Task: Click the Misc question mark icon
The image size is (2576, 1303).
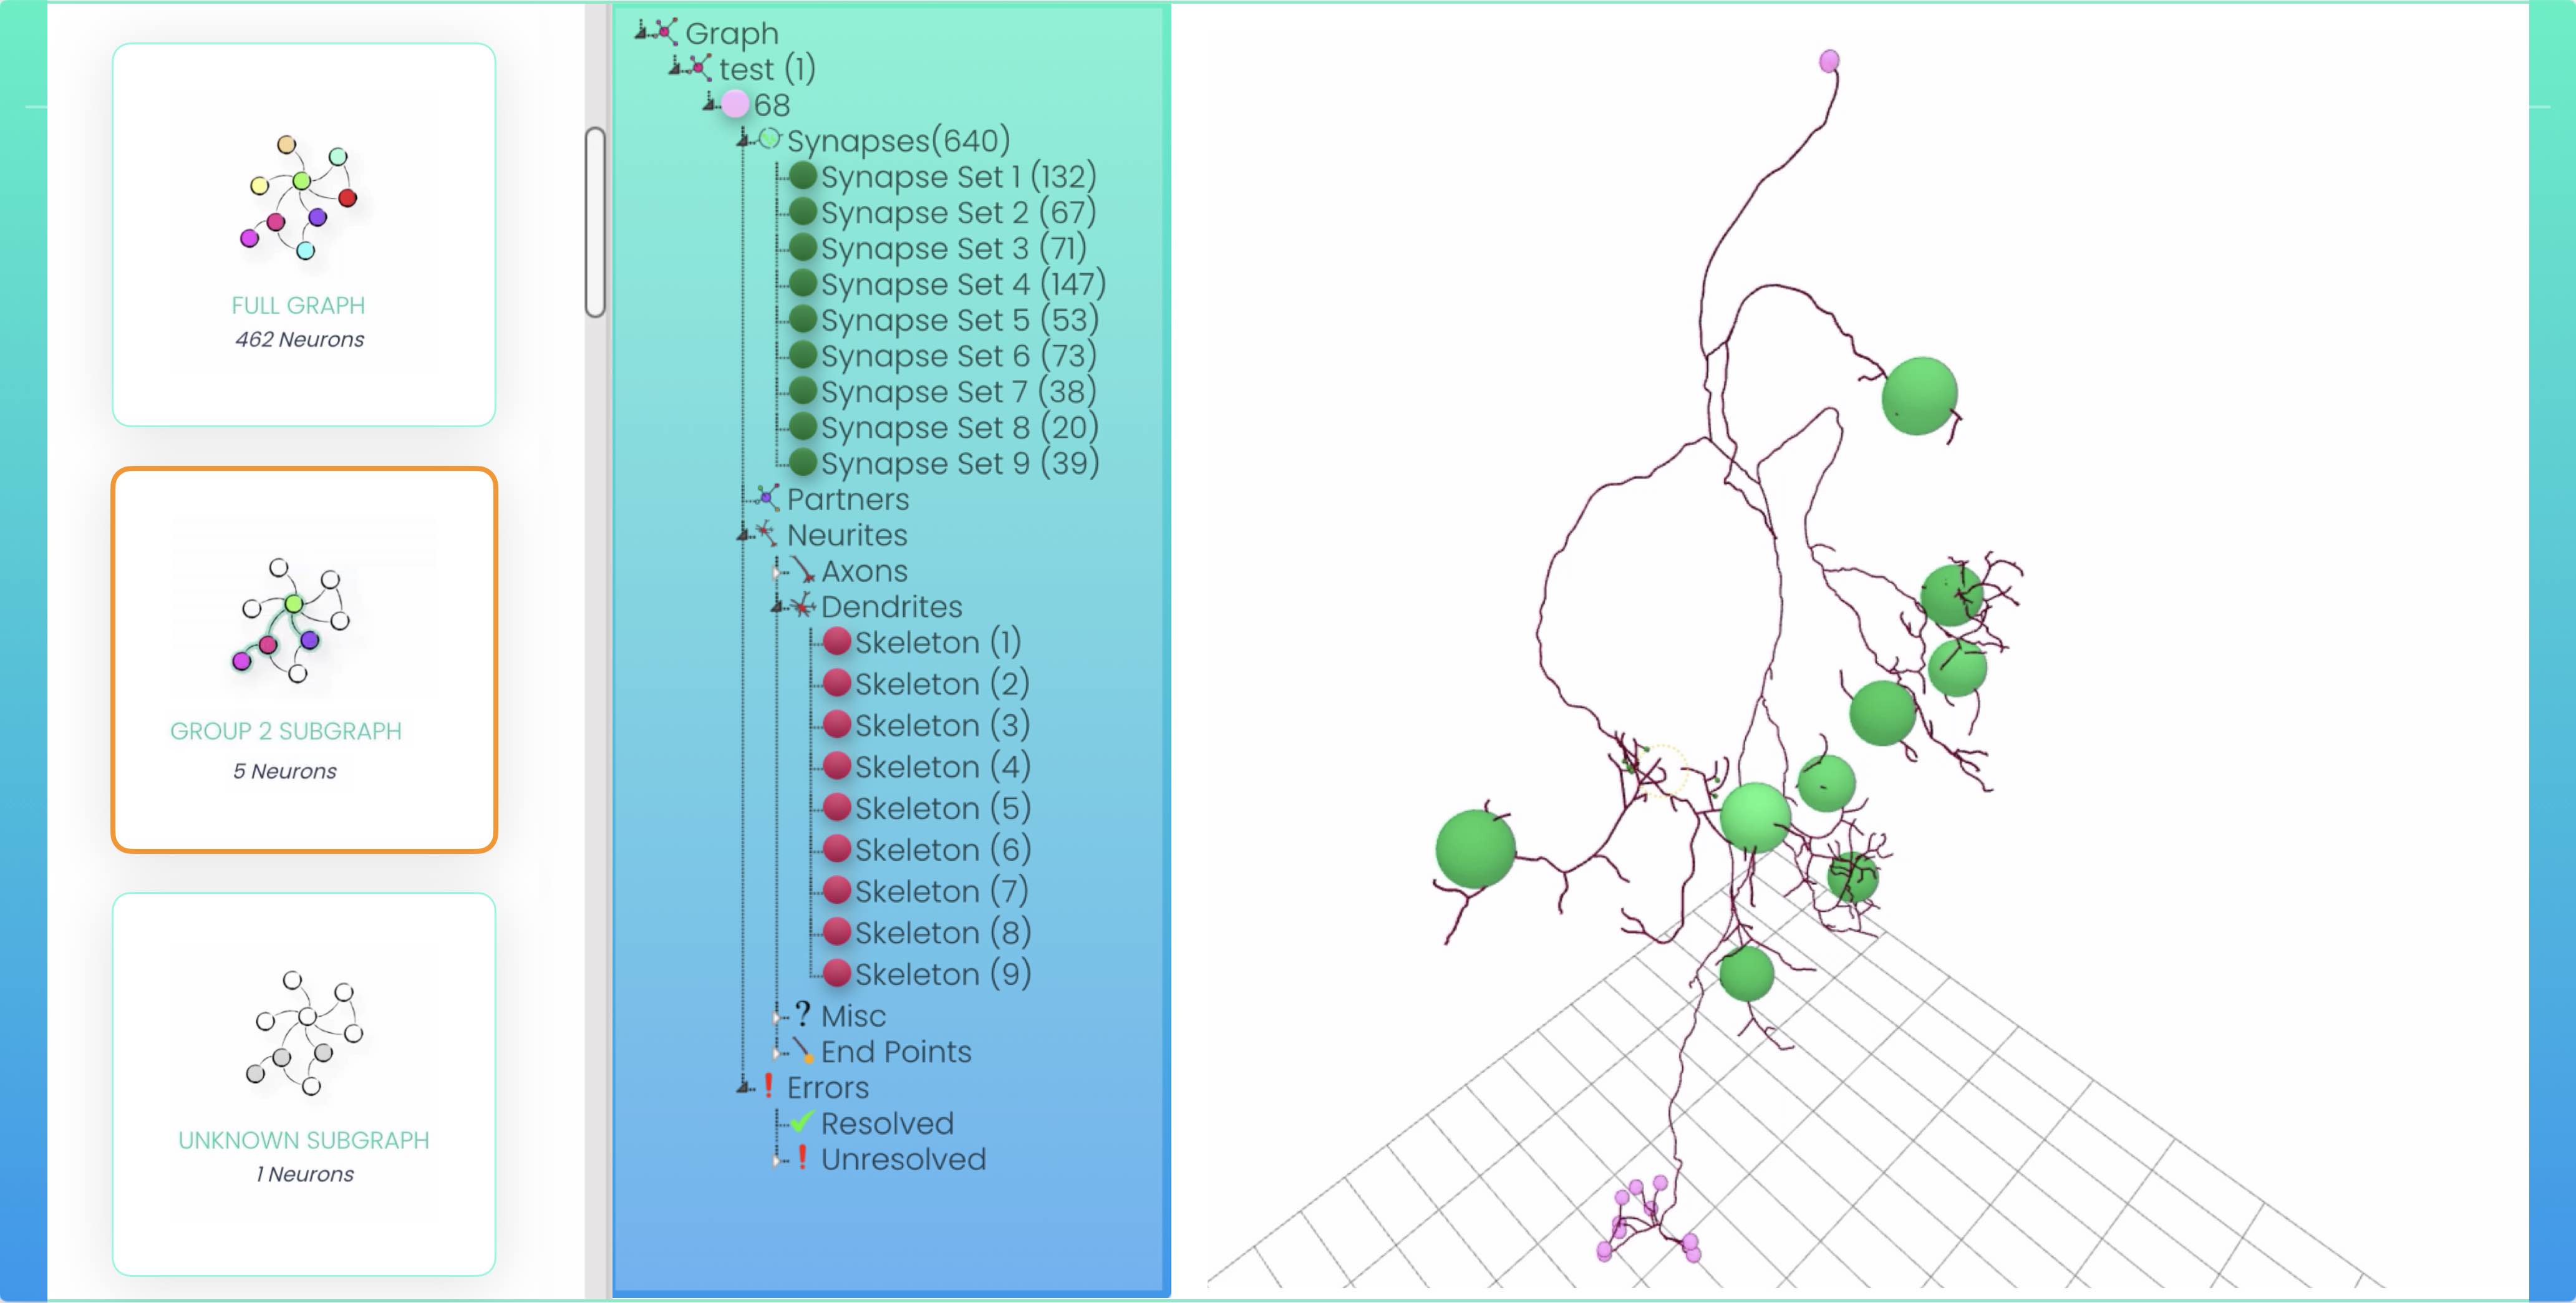Action: 803,1014
